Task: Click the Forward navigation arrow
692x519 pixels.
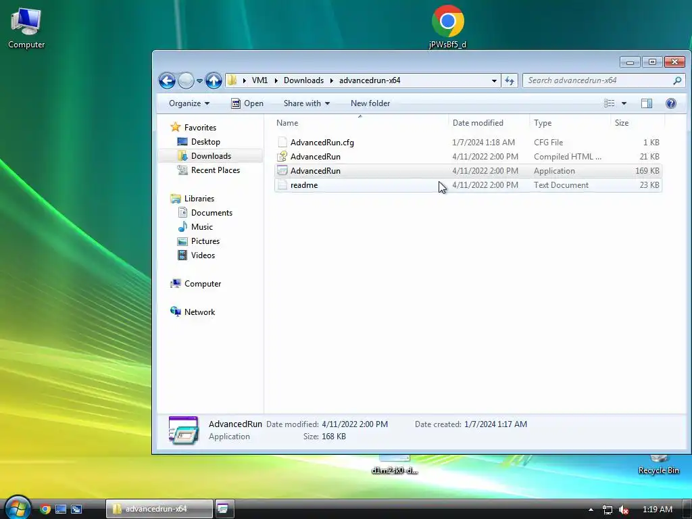Action: click(187, 80)
